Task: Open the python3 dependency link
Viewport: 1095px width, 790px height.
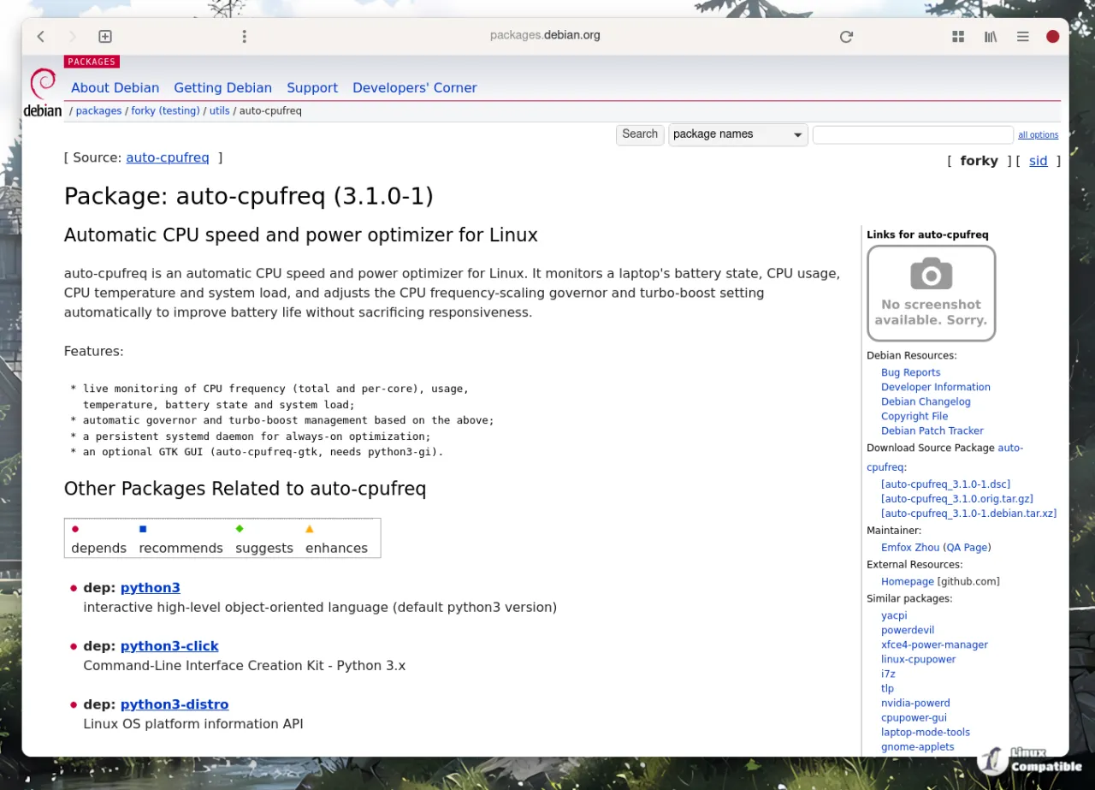Action: [x=151, y=588]
